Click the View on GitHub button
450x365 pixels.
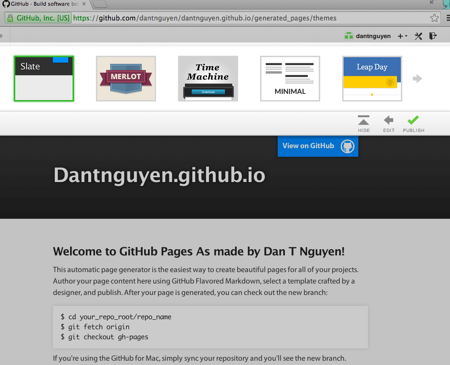click(318, 146)
